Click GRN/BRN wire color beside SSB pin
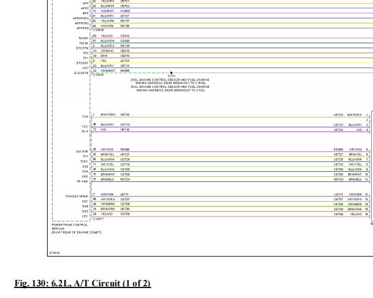 108,204
